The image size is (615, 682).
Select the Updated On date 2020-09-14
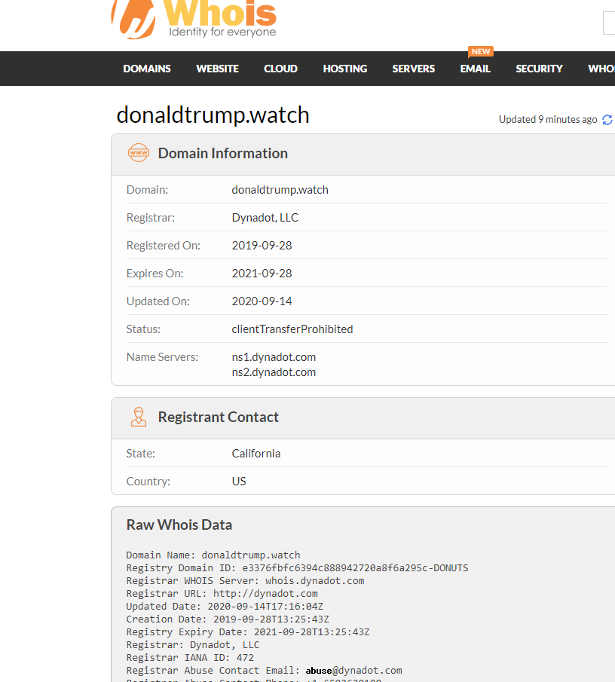[x=262, y=301]
